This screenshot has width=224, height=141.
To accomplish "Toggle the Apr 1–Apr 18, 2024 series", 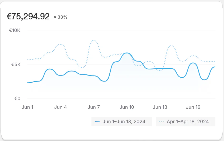I will (186, 122).
